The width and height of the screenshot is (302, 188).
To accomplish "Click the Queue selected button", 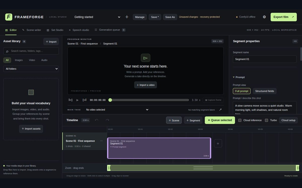I will tap(220, 120).
